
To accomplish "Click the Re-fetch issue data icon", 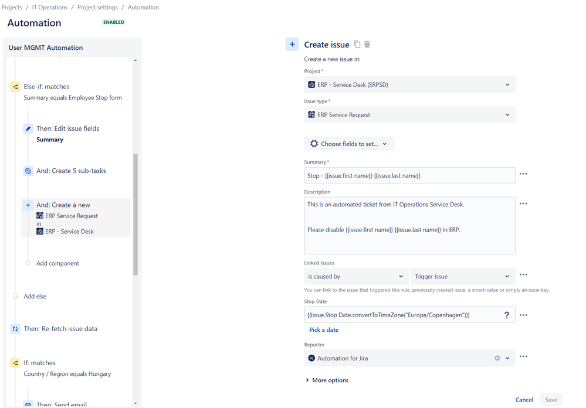I will (15, 329).
